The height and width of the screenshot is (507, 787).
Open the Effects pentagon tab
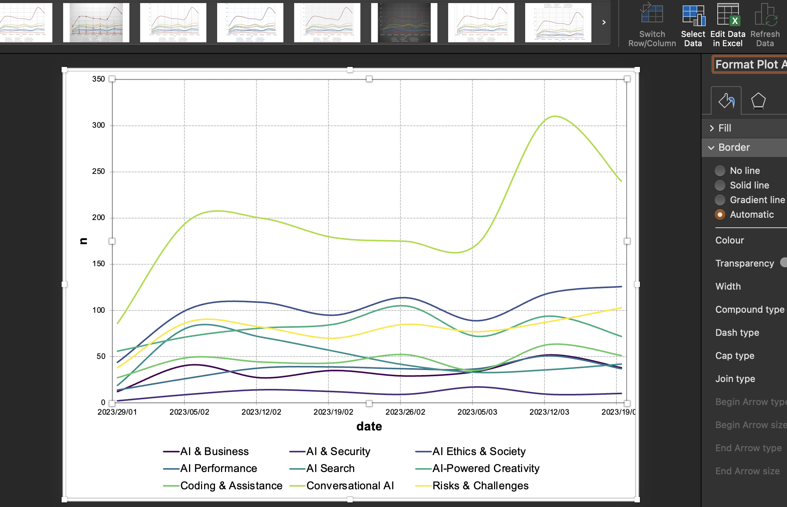click(x=758, y=101)
